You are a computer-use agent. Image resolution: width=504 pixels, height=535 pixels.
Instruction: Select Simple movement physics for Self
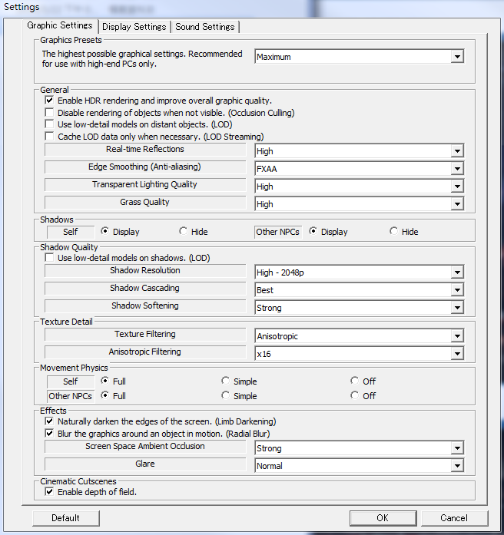coord(225,381)
